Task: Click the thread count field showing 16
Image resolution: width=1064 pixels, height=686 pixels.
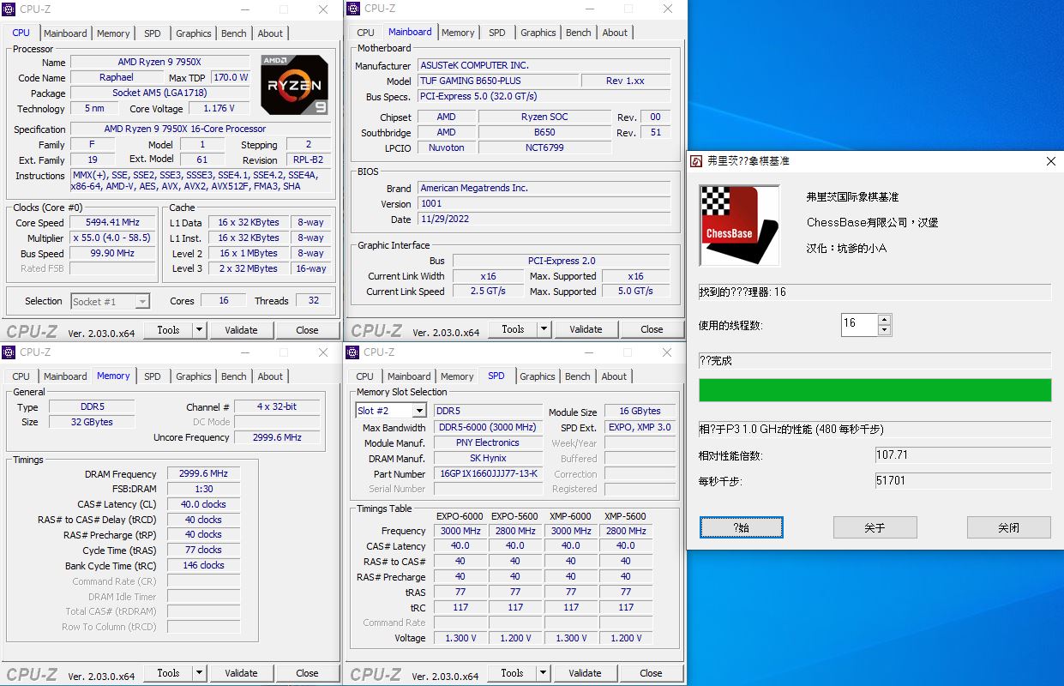Action: [x=860, y=324]
